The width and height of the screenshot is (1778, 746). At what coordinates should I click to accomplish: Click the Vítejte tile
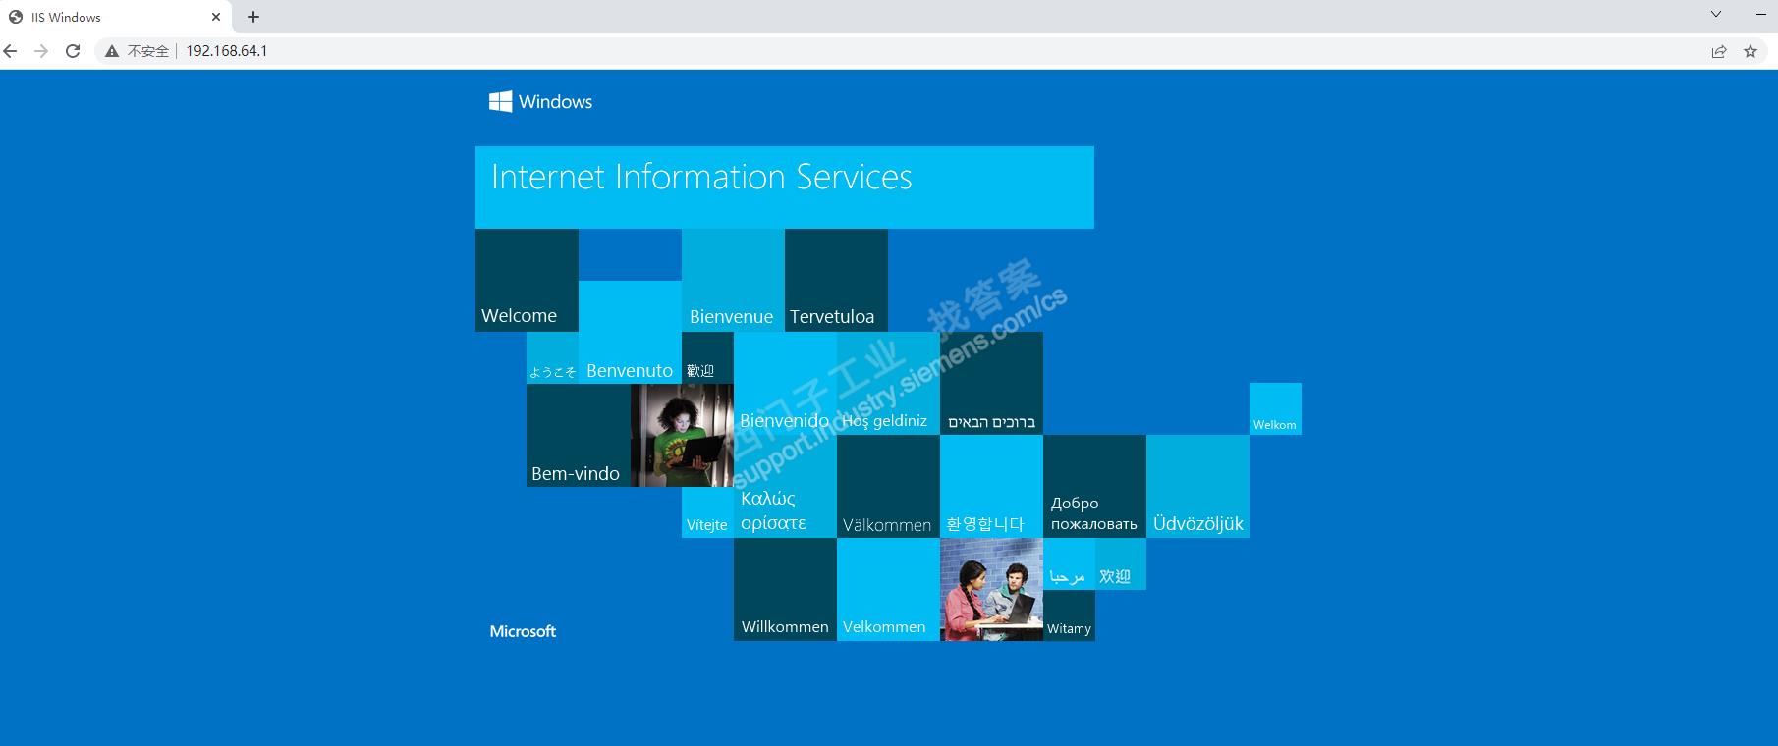click(707, 511)
